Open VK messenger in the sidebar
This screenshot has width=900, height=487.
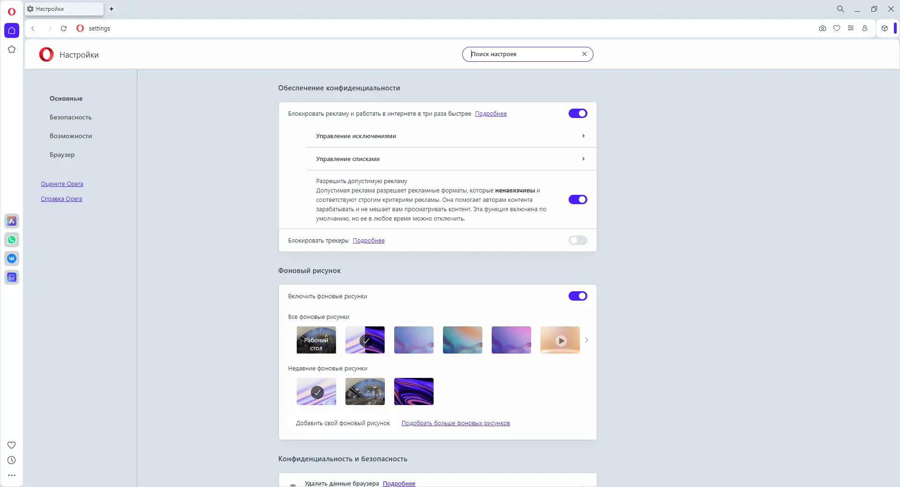pos(12,258)
